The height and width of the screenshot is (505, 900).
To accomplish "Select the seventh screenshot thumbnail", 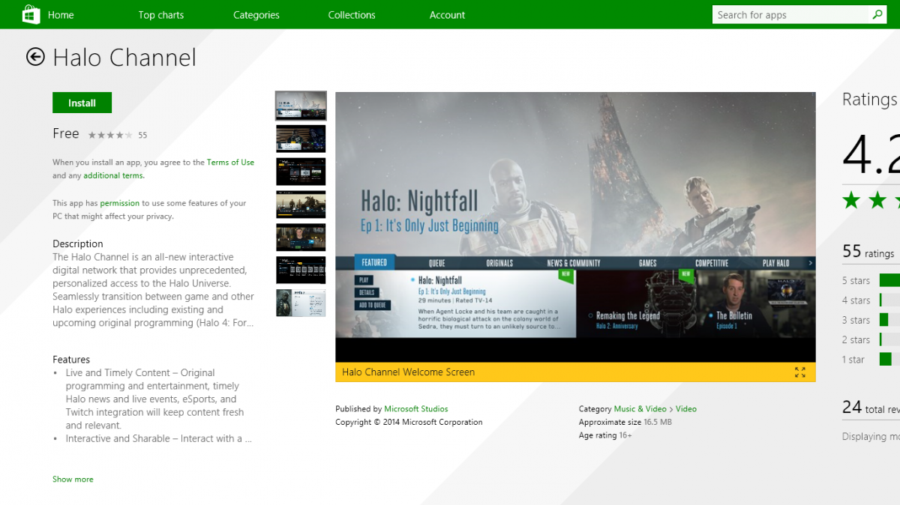I will (301, 303).
